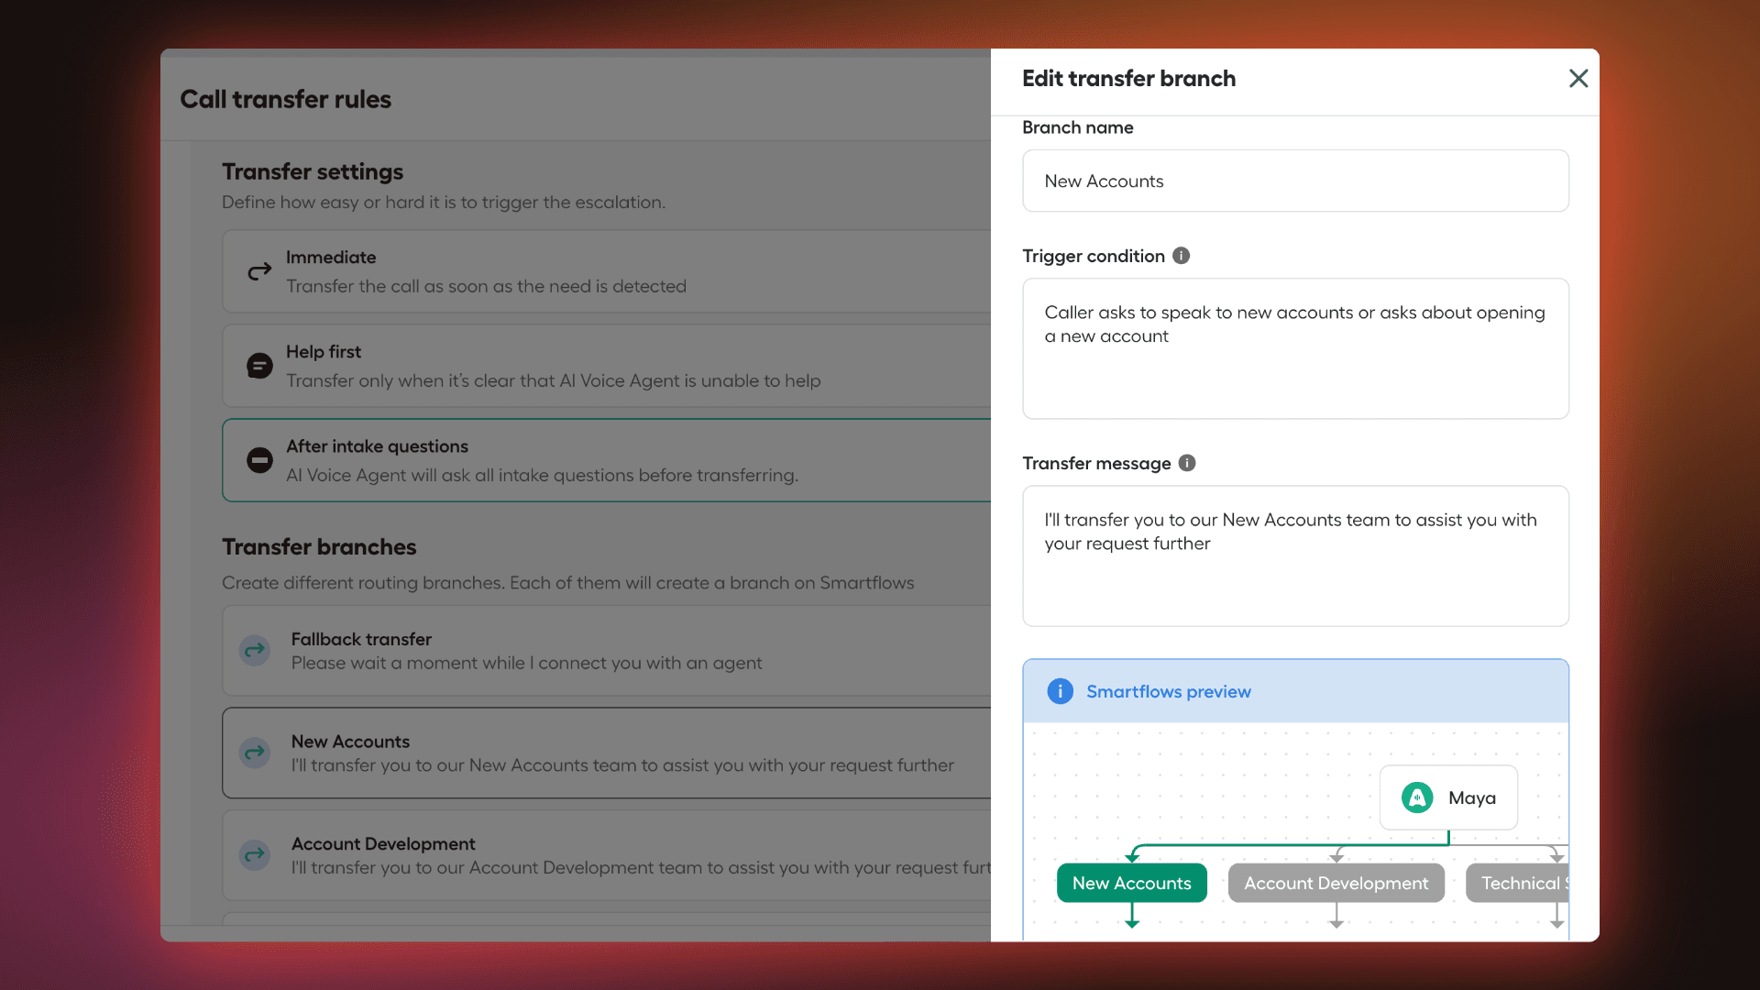Click the Transfer message label
This screenshot has width=1760, height=990.
pyautogui.click(x=1096, y=463)
